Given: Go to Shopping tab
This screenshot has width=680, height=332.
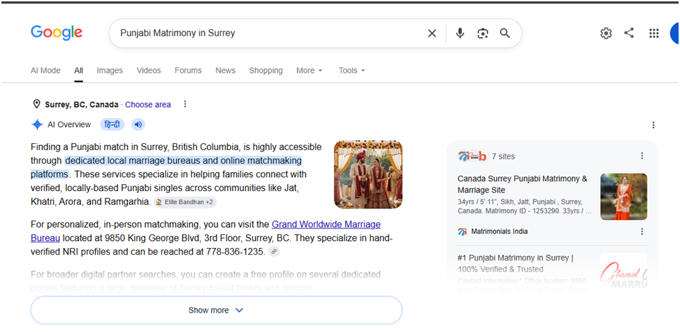Looking at the screenshot, I should click(266, 70).
